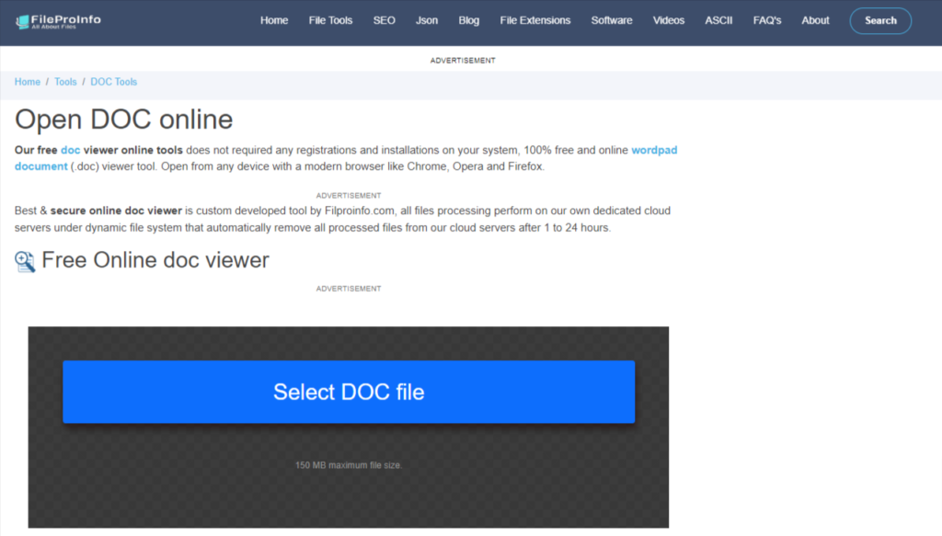Viewport: 942px width, 536px height.
Task: Open the ASCII tools page
Action: (x=718, y=19)
